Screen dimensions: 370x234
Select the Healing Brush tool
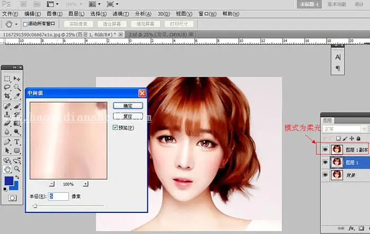tap(7, 106)
